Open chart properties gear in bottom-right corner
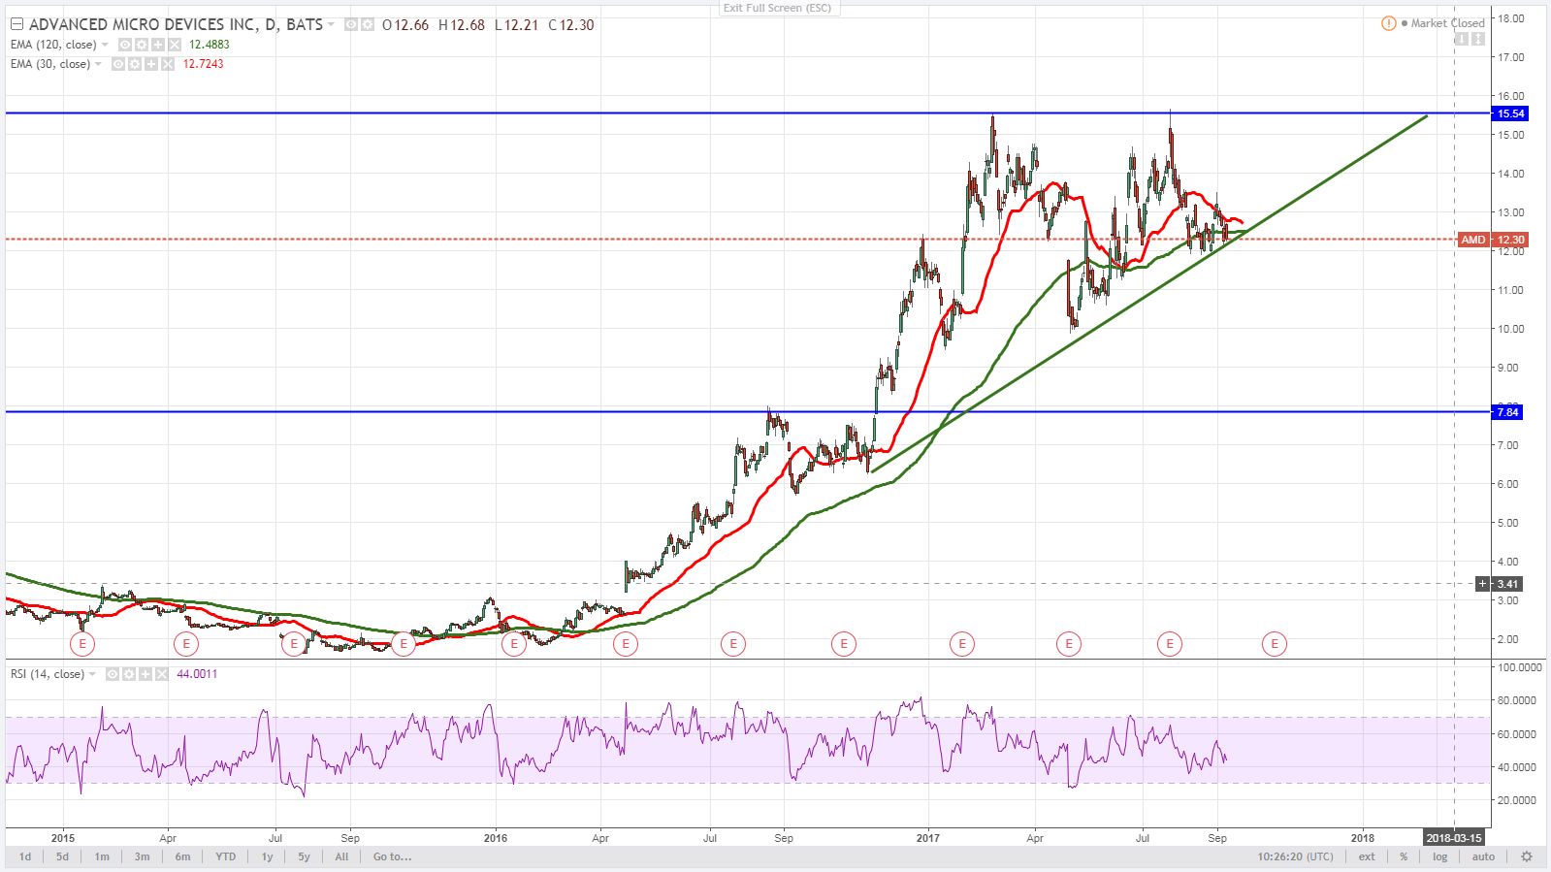This screenshot has height=872, width=1551. [x=1526, y=856]
